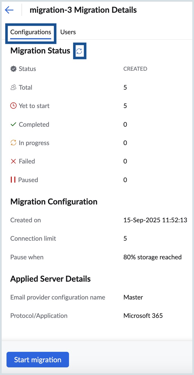Click the migration-3 Migration Details title

point(83,10)
